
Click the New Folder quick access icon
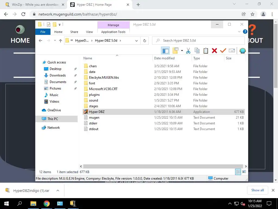tap(55, 24)
